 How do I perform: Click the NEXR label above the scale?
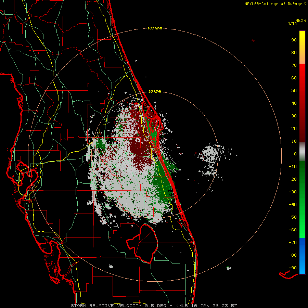click(301, 21)
